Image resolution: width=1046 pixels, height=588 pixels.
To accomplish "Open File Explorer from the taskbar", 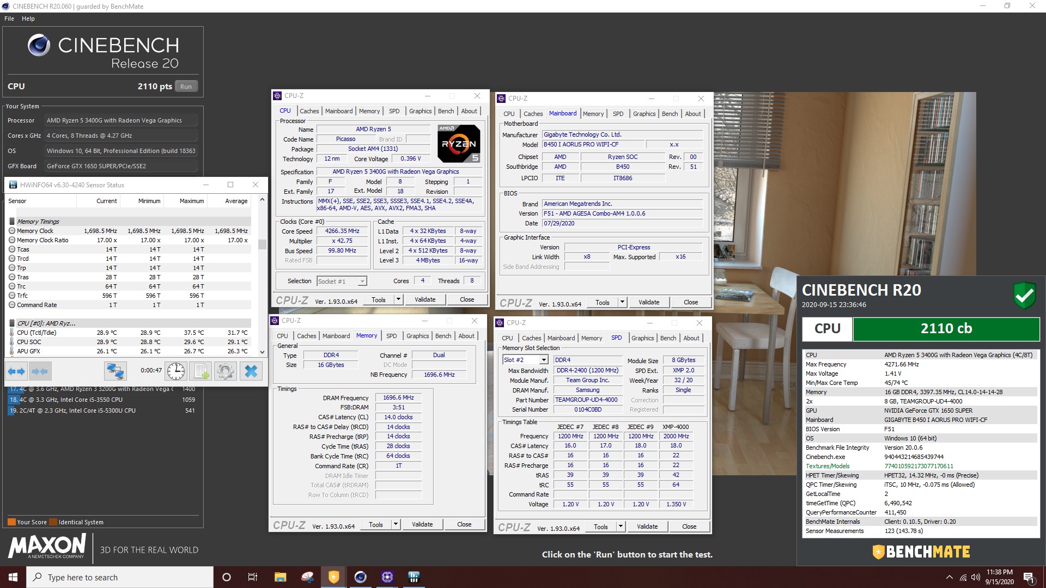I will point(280,577).
